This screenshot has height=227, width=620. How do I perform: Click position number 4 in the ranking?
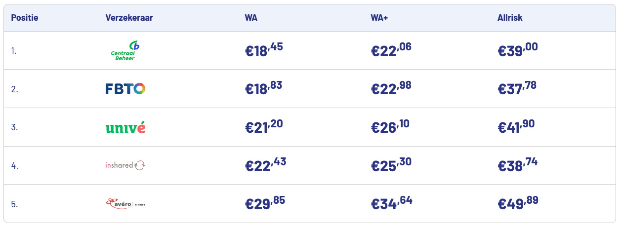coord(15,166)
